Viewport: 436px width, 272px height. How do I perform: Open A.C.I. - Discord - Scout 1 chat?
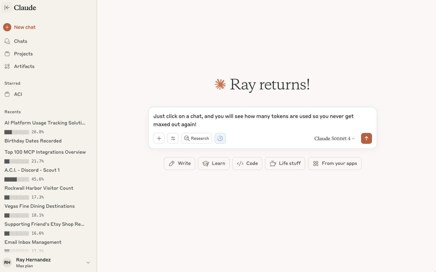click(32, 170)
